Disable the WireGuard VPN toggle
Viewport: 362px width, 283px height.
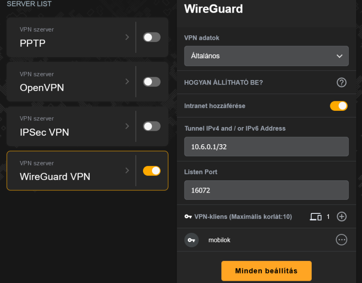pos(152,171)
